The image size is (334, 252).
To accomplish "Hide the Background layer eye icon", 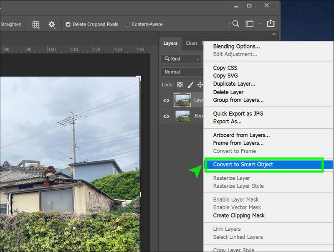I will [166, 117].
